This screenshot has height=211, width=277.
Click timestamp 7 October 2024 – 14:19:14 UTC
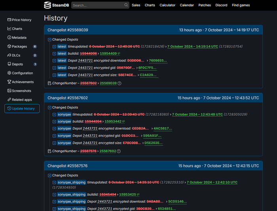tap(193, 46)
